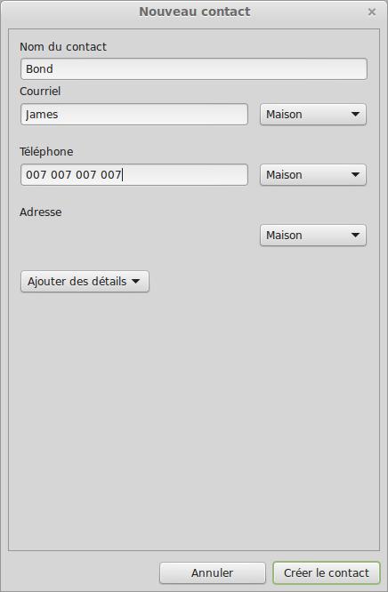
Task: Click the arrow icon on Courriel's Maison dropdown
Action: (x=355, y=114)
